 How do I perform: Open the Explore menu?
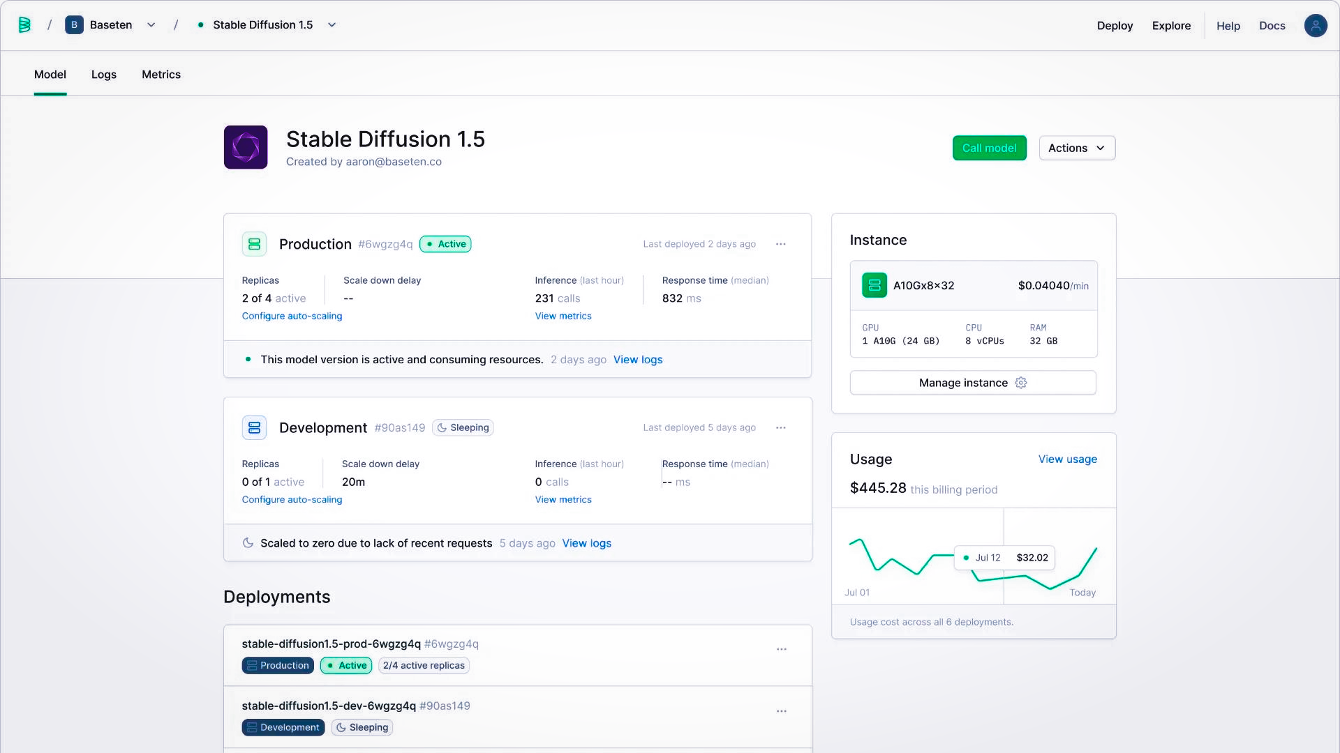pos(1171,26)
